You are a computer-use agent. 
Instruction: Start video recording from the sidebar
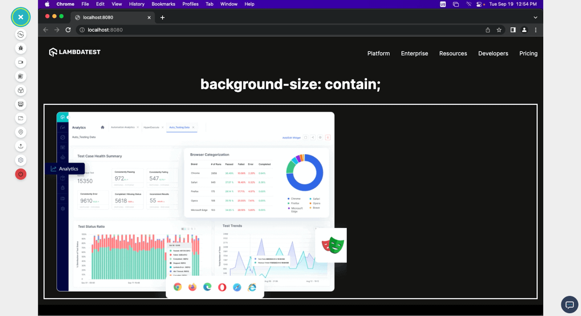click(x=21, y=62)
